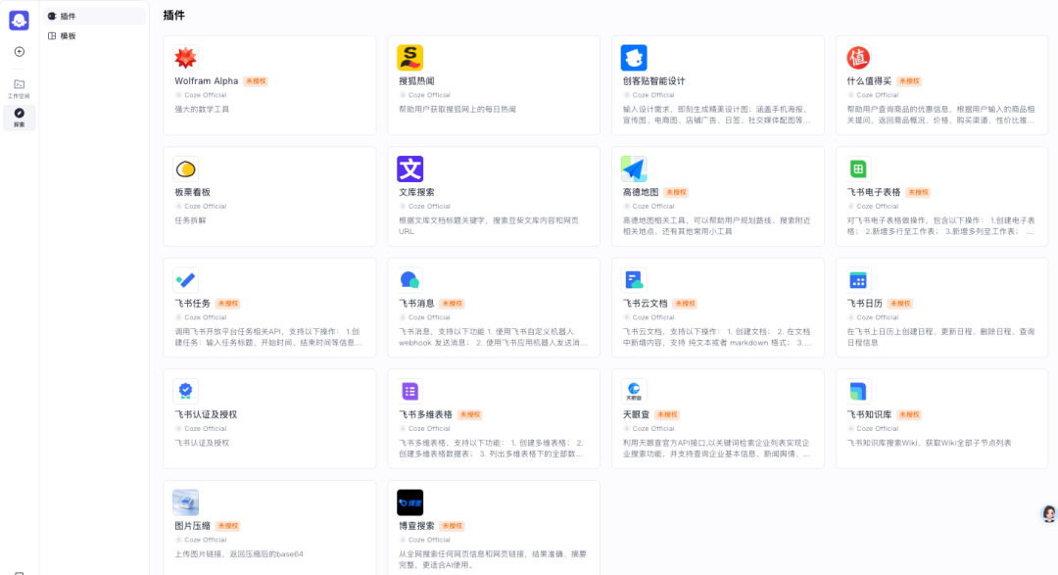Switch to the 插件 tab

coord(69,15)
